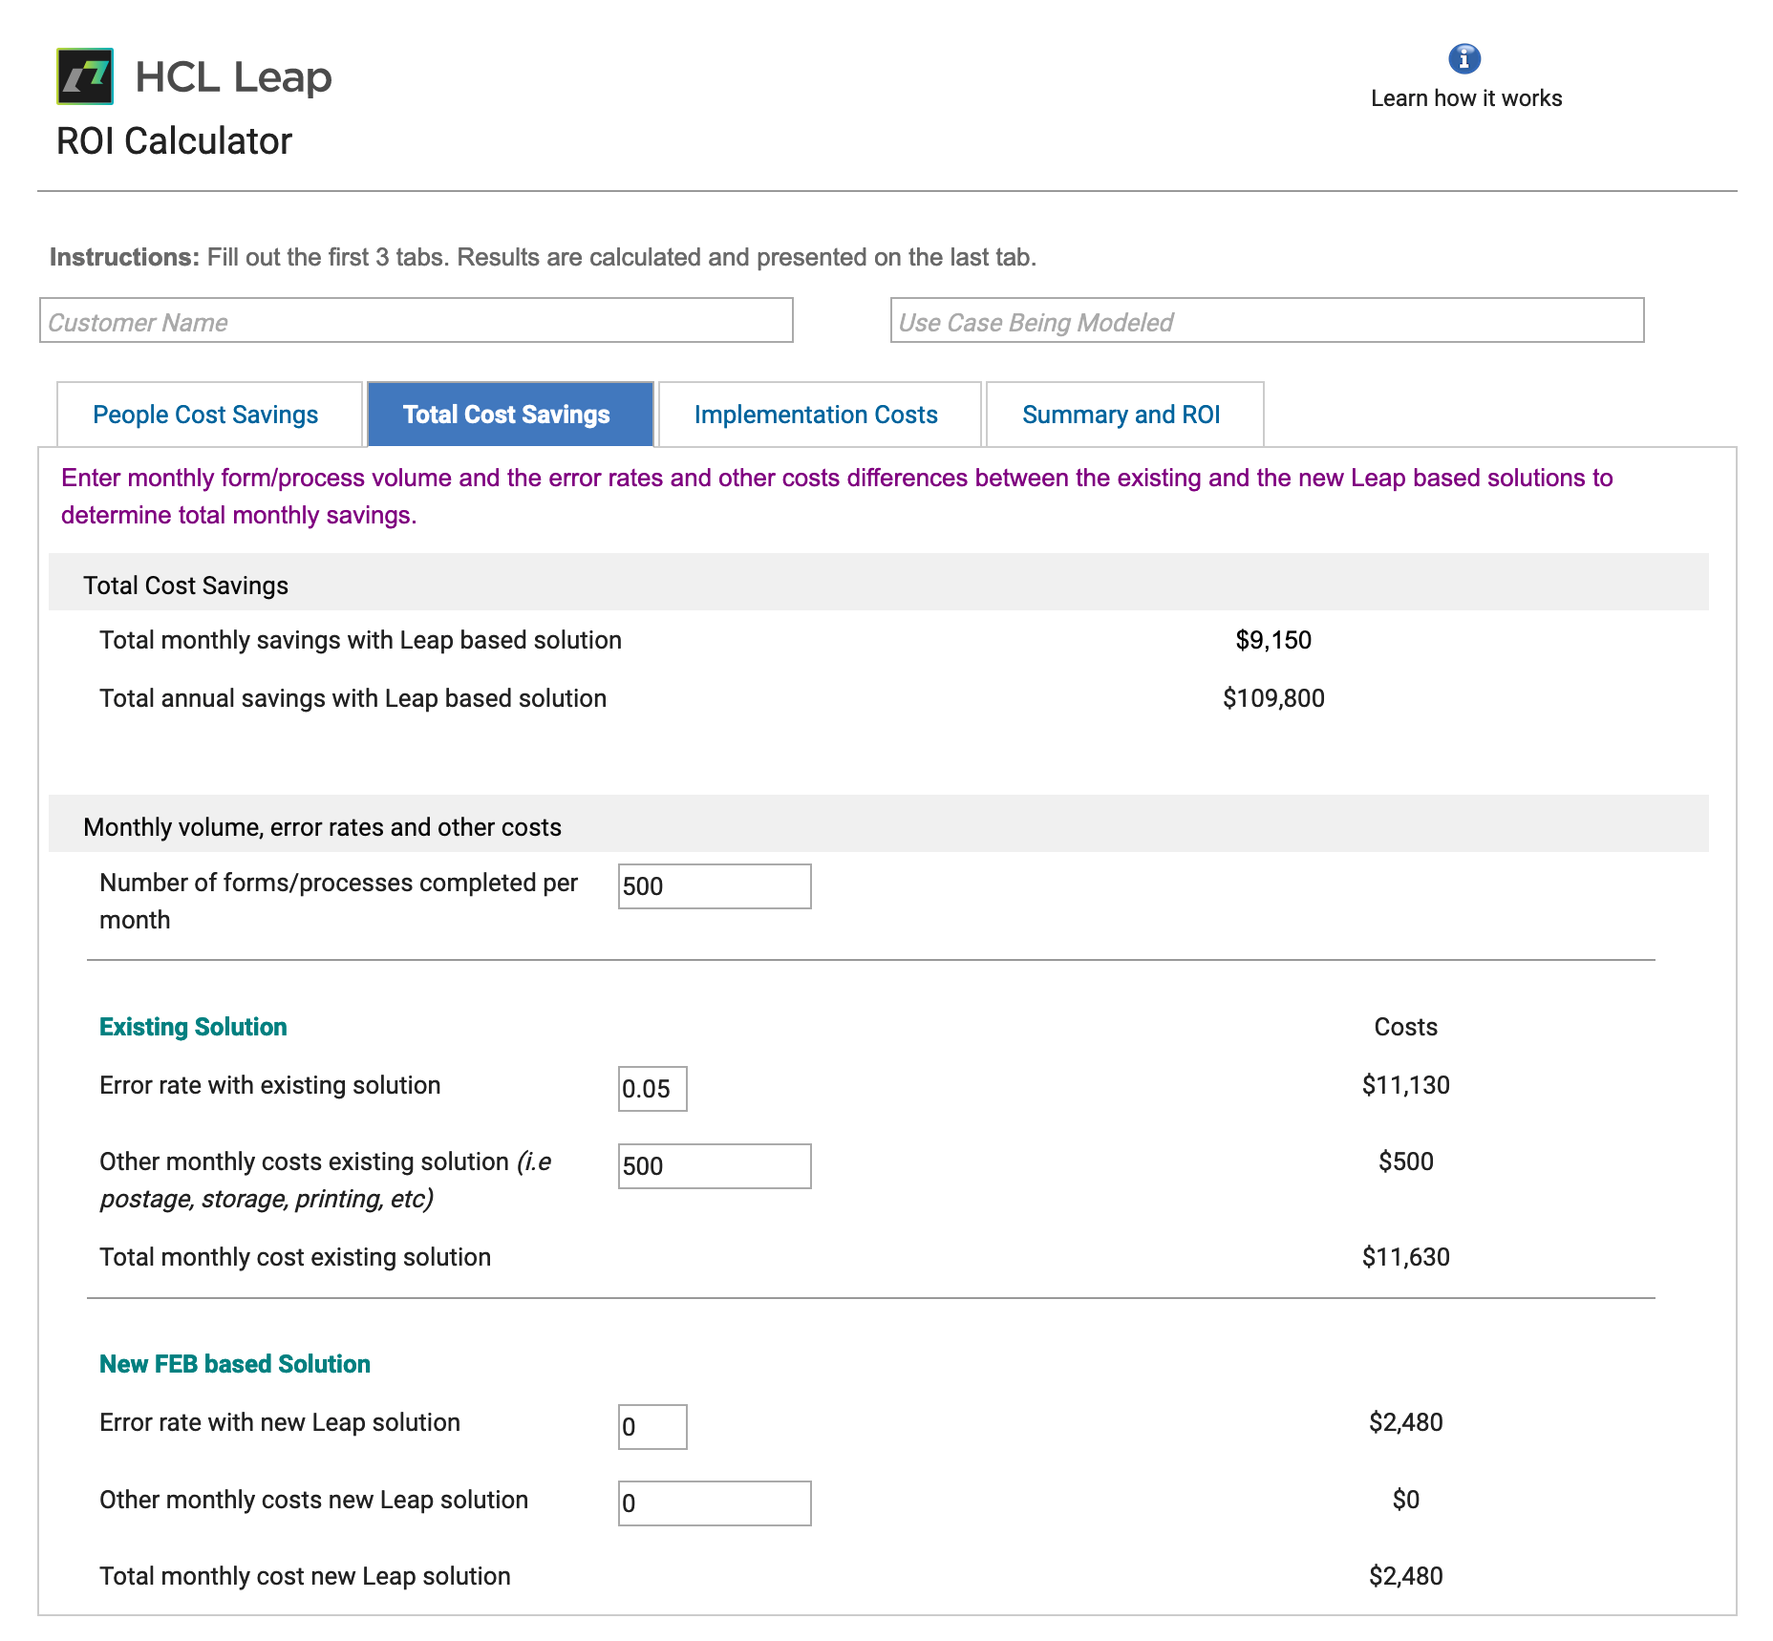Click the HCL Leap title text
Image resolution: width=1773 pixels, height=1641 pixels.
click(233, 77)
